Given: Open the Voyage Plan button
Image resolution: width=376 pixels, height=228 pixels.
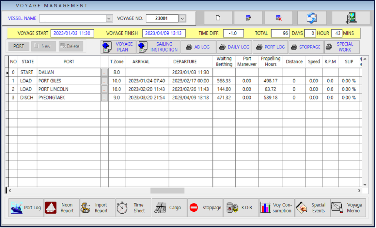Looking at the screenshot, I should [118, 47].
